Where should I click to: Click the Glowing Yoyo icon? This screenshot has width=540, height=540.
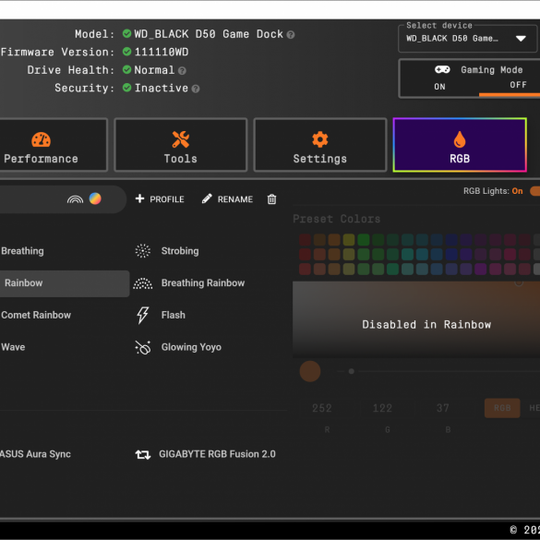(x=142, y=347)
